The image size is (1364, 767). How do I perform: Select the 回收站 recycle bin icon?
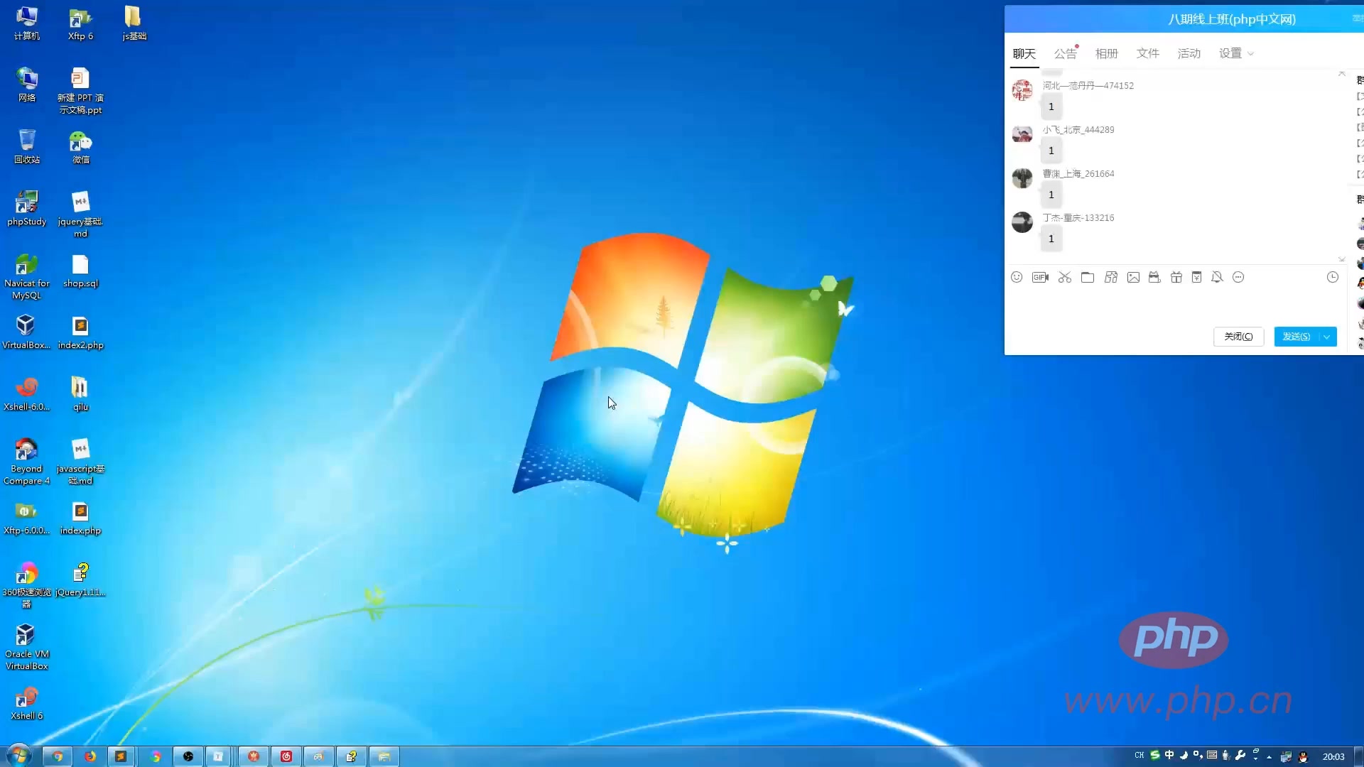coord(27,146)
